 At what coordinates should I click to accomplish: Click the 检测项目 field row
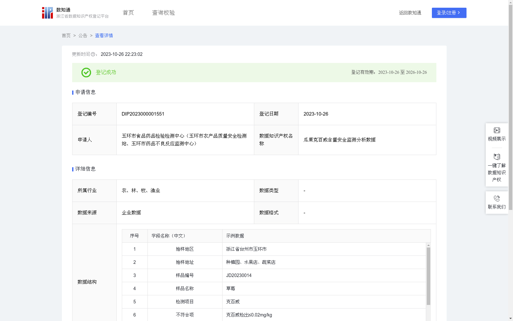point(274,302)
